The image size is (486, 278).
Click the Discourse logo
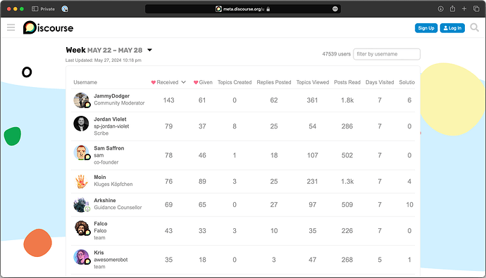pos(49,27)
